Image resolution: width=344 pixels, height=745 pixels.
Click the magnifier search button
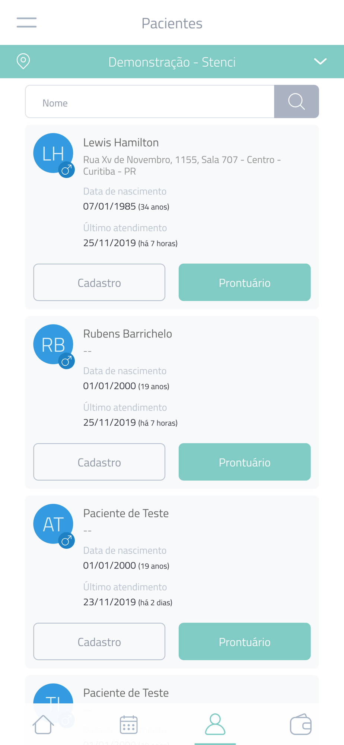click(296, 101)
